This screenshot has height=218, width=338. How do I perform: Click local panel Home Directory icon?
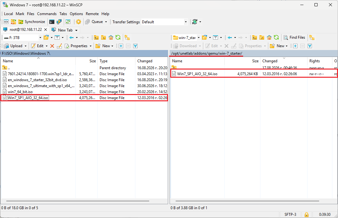click(111, 37)
